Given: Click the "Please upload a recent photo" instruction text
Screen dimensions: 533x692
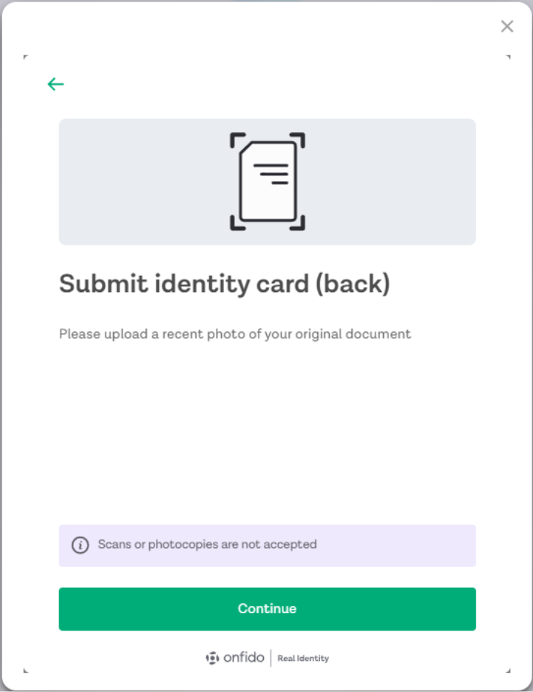Looking at the screenshot, I should (234, 333).
